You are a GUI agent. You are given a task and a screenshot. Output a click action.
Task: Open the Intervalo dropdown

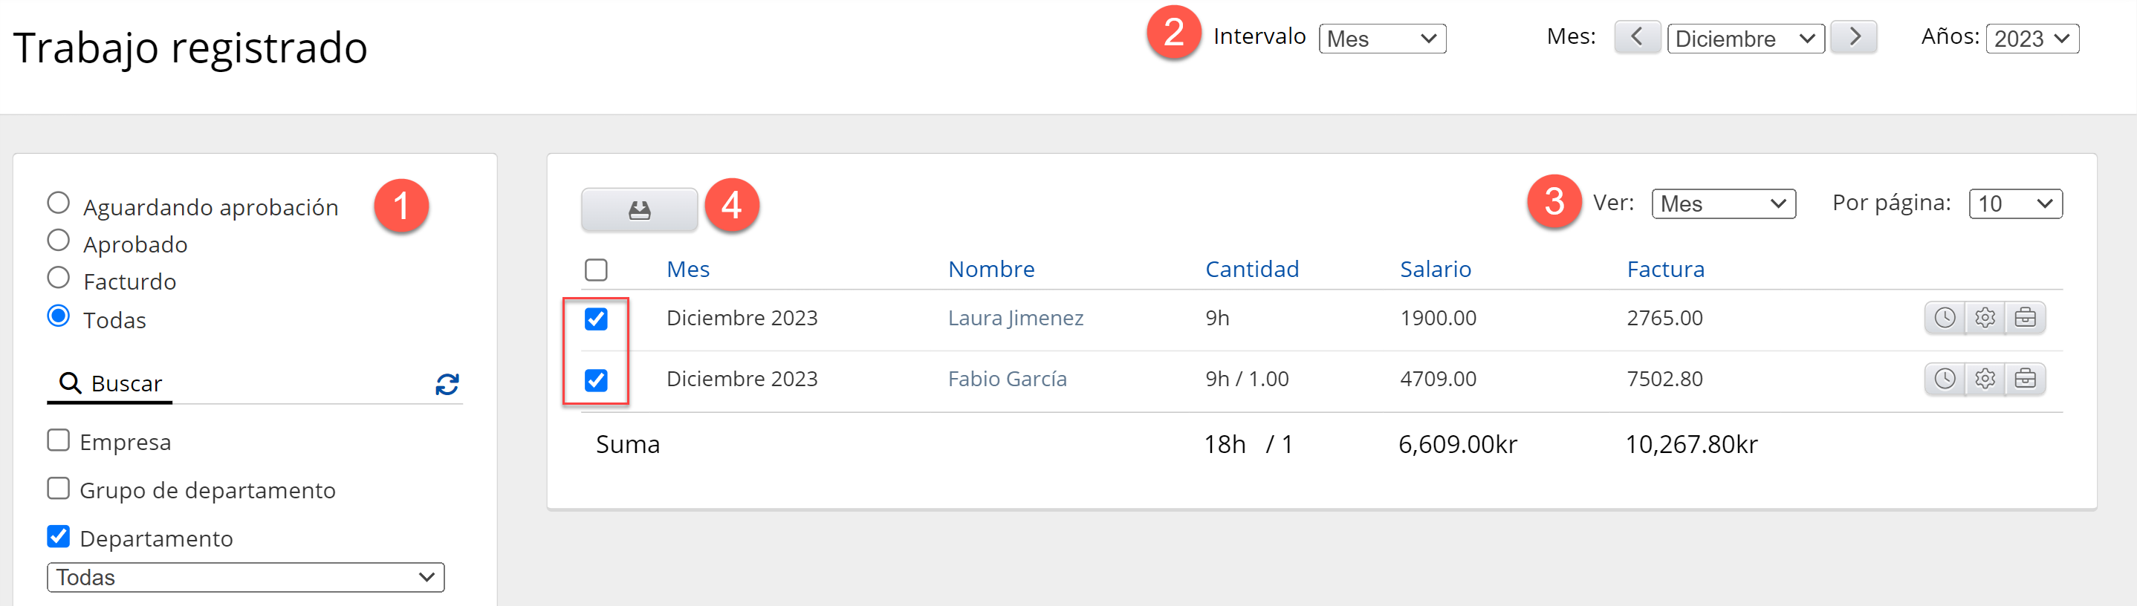(1381, 39)
